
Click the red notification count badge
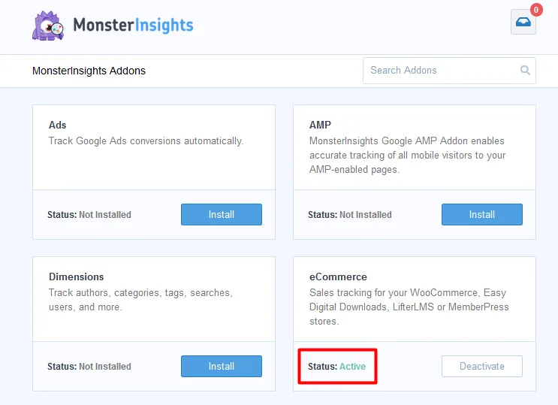click(x=535, y=10)
